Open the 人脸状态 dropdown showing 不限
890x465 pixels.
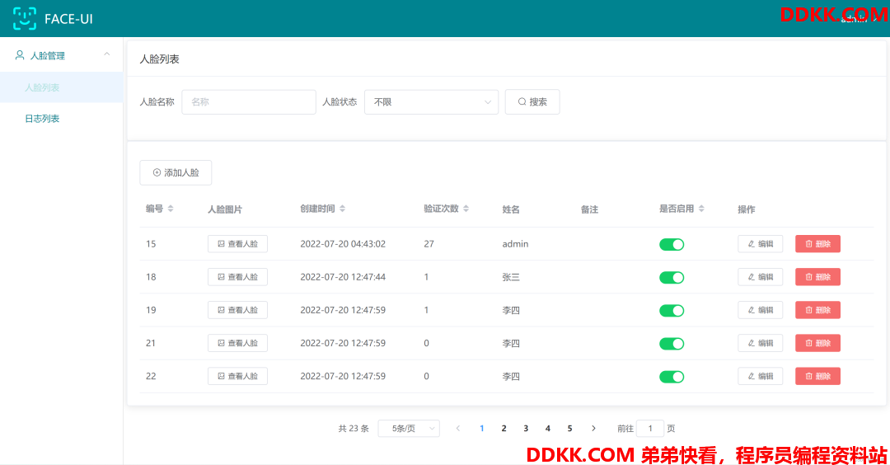(431, 102)
